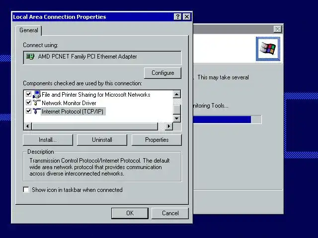Click the components list scroll down arrow
Viewport: 318px width, 238px height.
point(177,119)
